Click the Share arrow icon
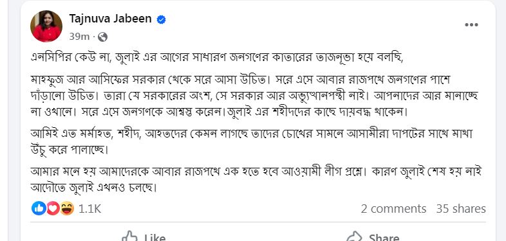Screen dimensions: 506x241 click(354, 237)
